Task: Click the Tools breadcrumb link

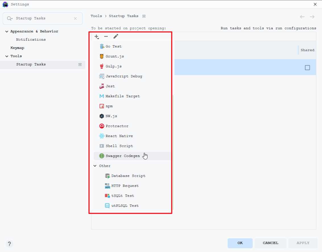Action: pyautogui.click(x=96, y=16)
